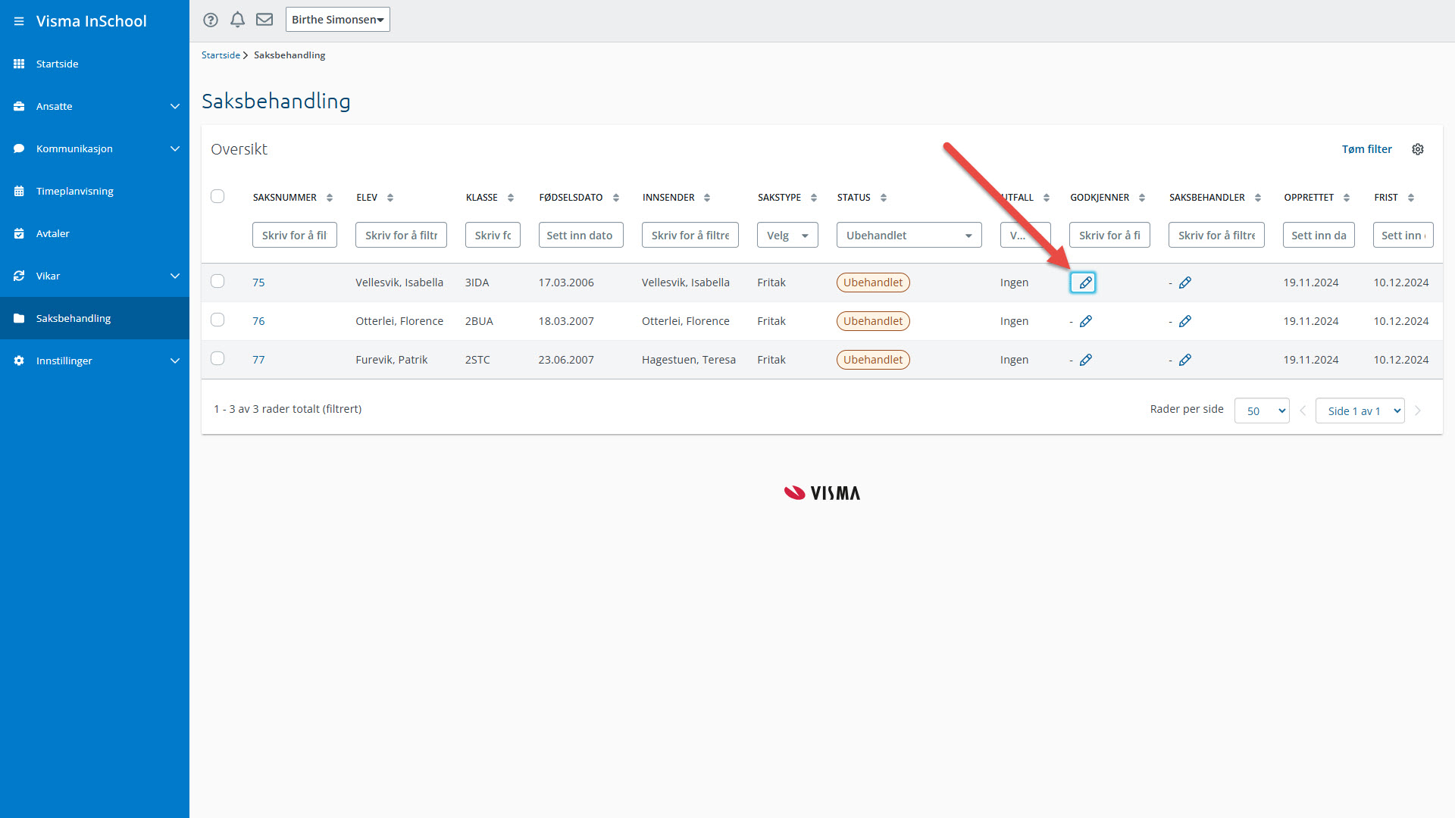The width and height of the screenshot is (1455, 818).
Task: Click the Tøm filter link
Action: (x=1366, y=149)
